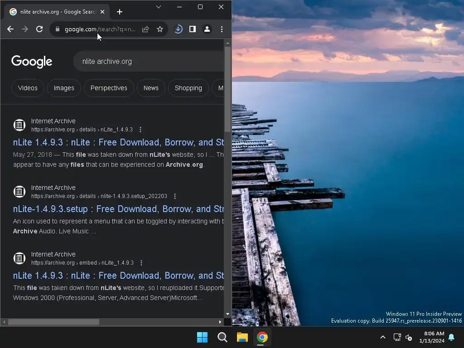
Task: Click Chrome icon in taskbar
Action: click(x=262, y=337)
